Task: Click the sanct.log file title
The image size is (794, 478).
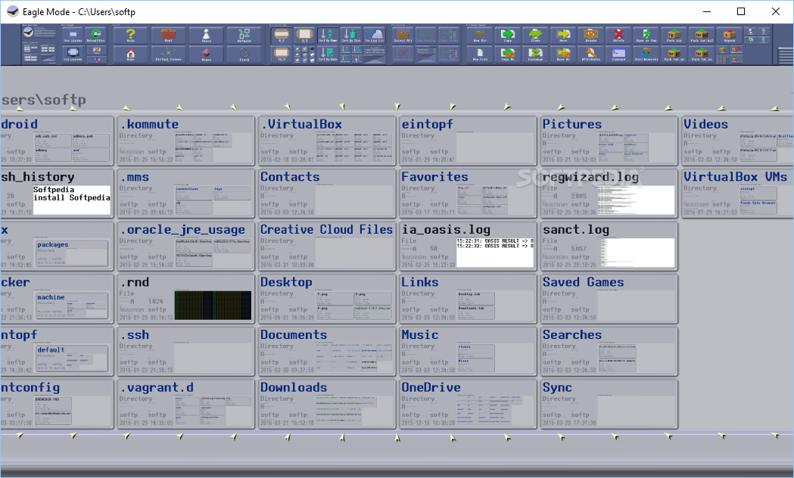Action: [576, 230]
